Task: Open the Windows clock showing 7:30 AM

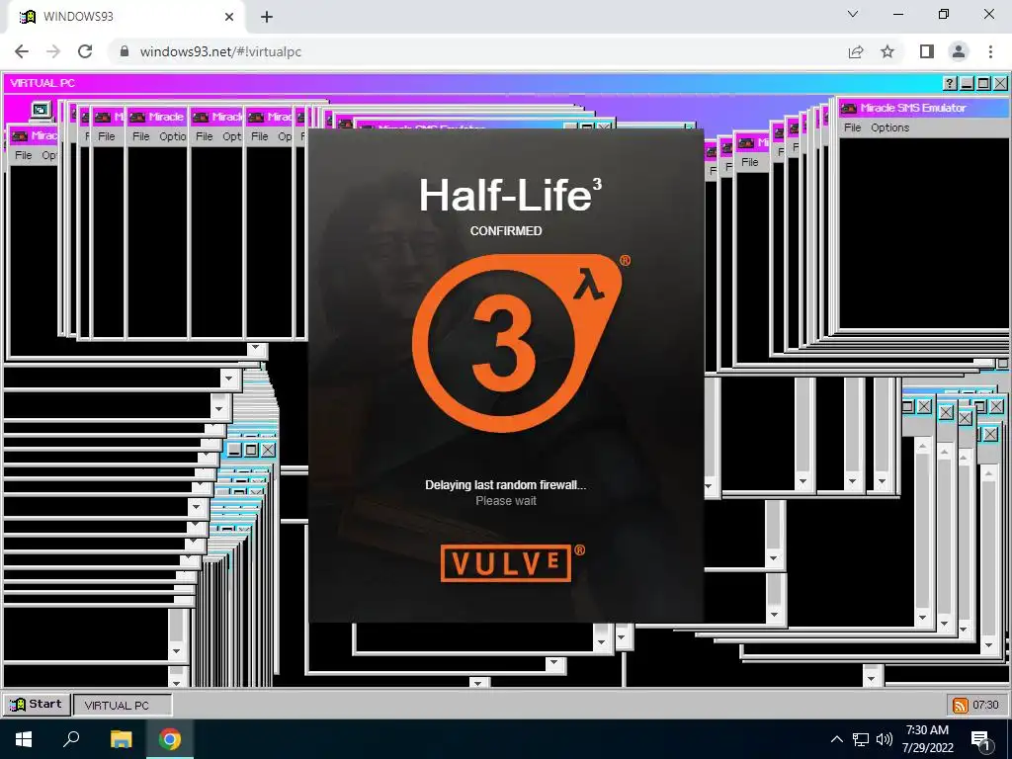Action: click(x=927, y=739)
